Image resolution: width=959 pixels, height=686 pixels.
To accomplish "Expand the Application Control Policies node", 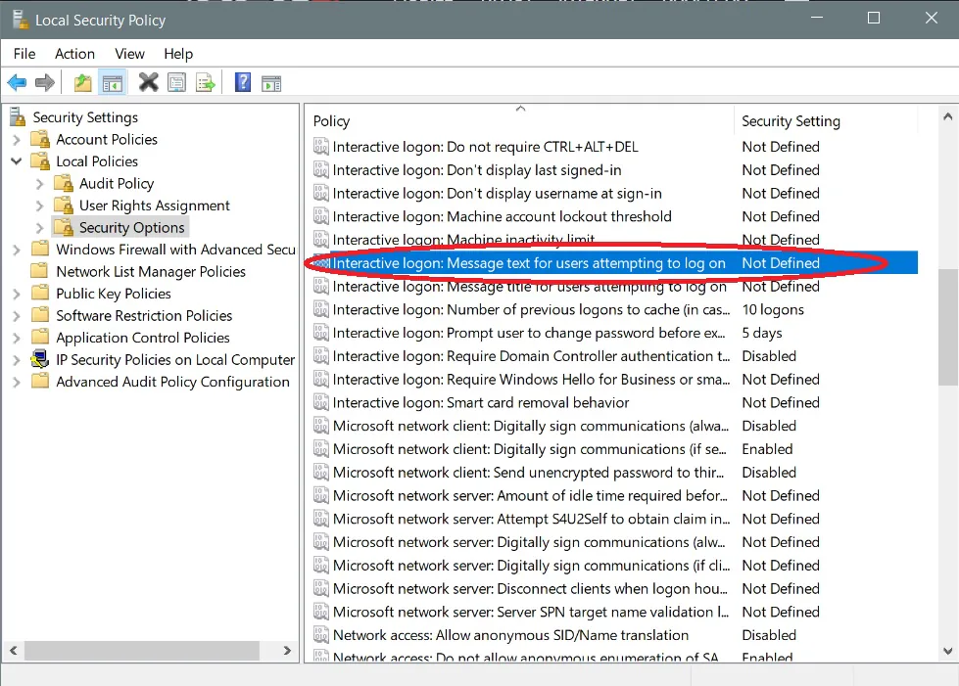I will (x=17, y=338).
